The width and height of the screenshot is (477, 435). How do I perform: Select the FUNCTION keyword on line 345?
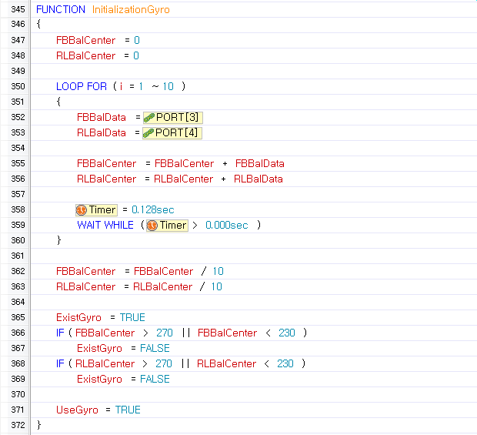point(61,9)
